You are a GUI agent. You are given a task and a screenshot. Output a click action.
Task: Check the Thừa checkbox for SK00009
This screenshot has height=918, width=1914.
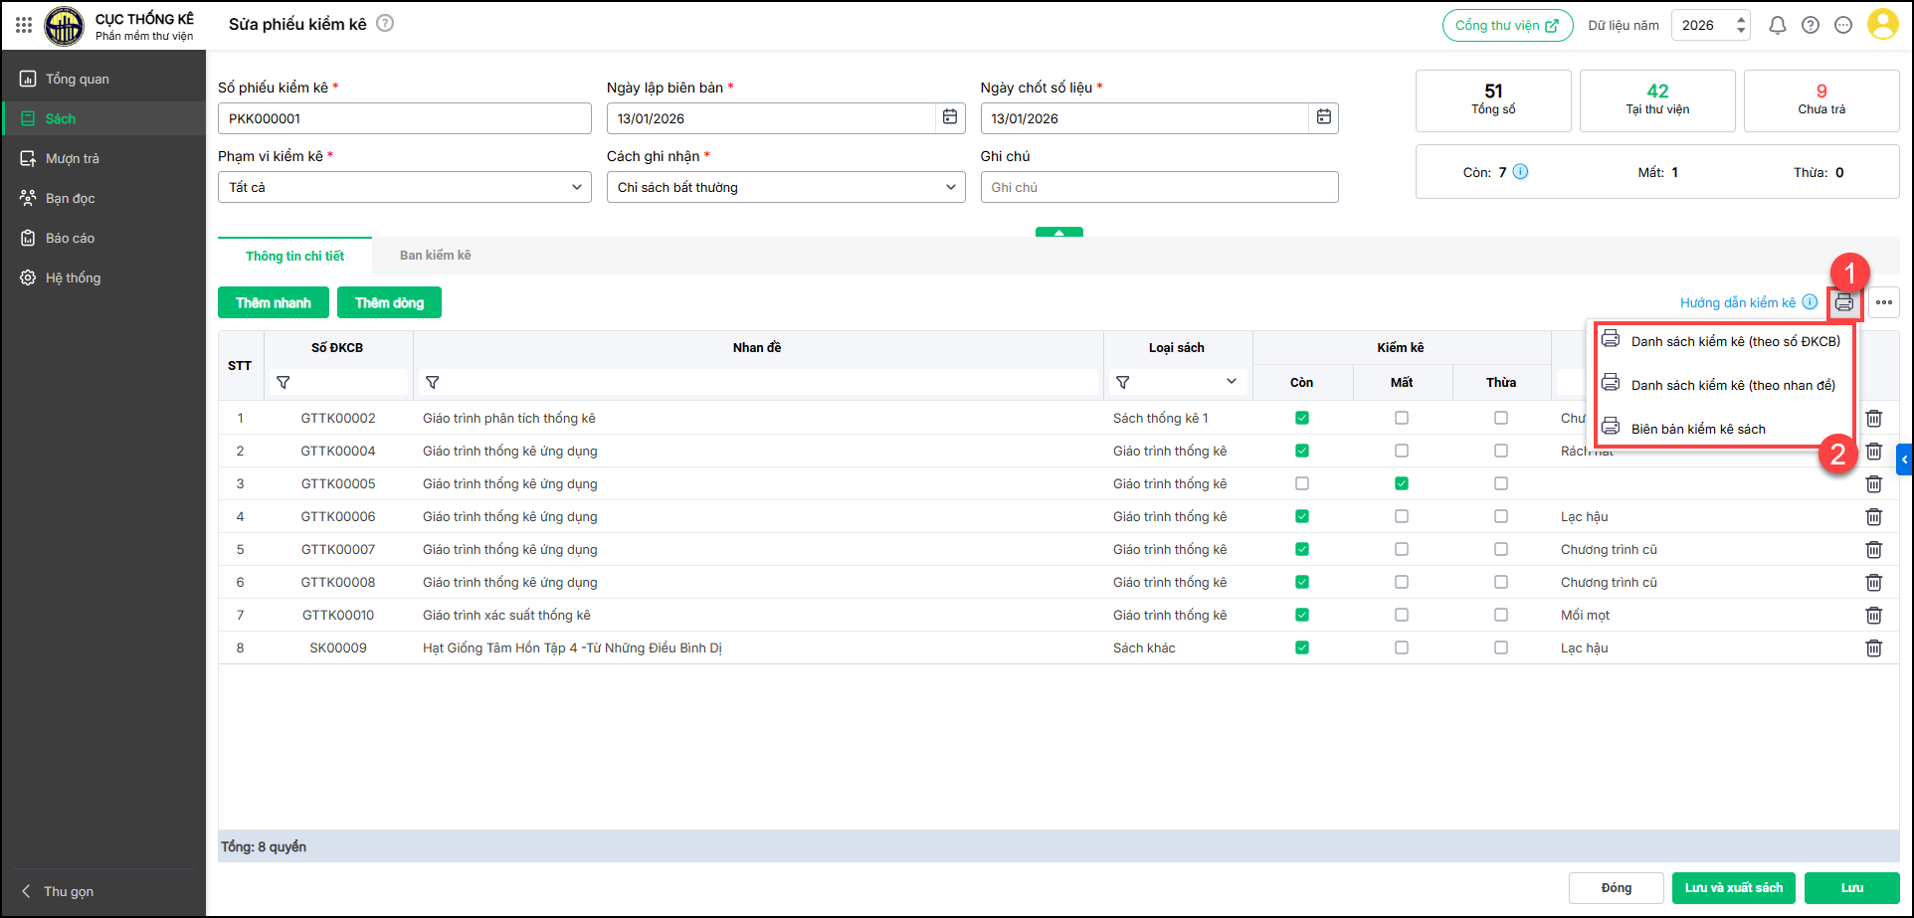coord(1500,648)
